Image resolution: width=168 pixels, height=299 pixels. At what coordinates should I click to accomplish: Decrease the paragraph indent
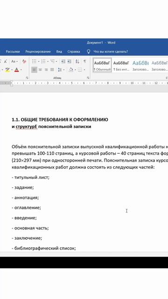tap(63, 61)
